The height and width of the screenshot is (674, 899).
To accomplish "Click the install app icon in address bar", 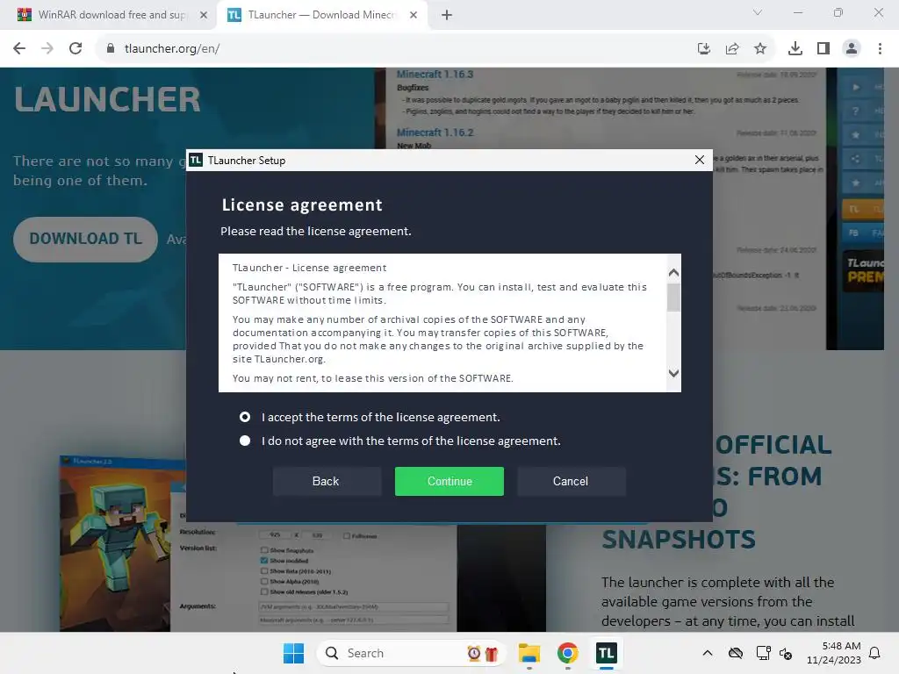I will pyautogui.click(x=704, y=49).
